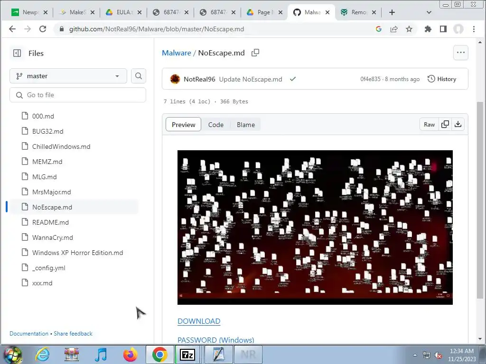This screenshot has height=364, width=486.
Task: Click the address bar URL
Action: click(157, 29)
